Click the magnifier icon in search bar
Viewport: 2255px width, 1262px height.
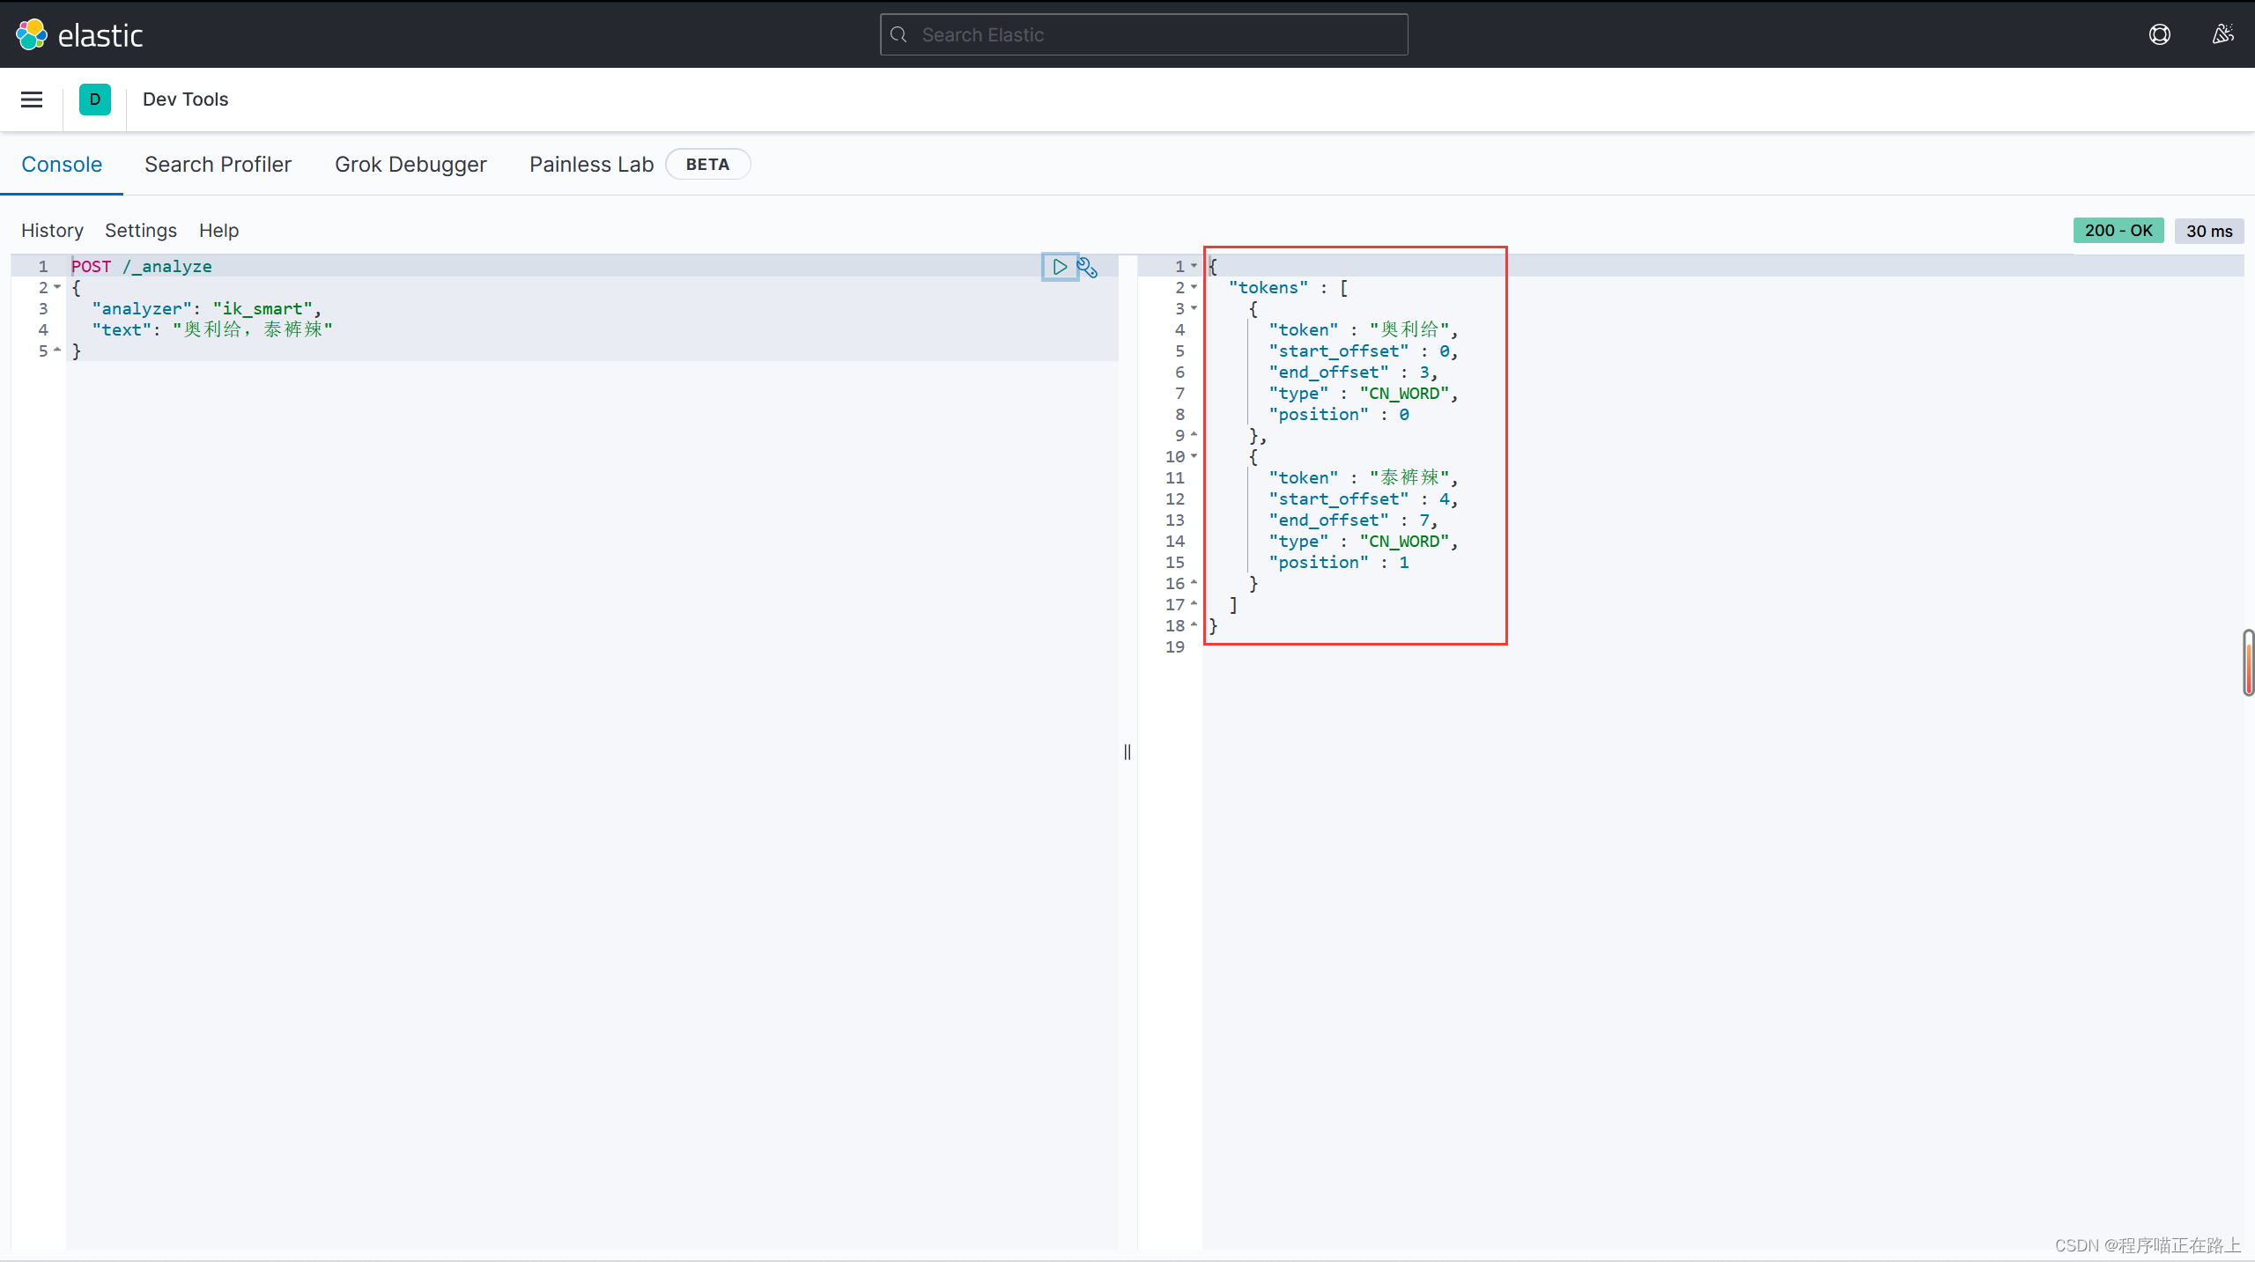898,34
